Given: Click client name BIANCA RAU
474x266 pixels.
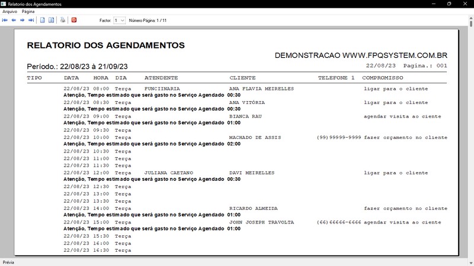Looking at the screenshot, I should [x=245, y=116].
